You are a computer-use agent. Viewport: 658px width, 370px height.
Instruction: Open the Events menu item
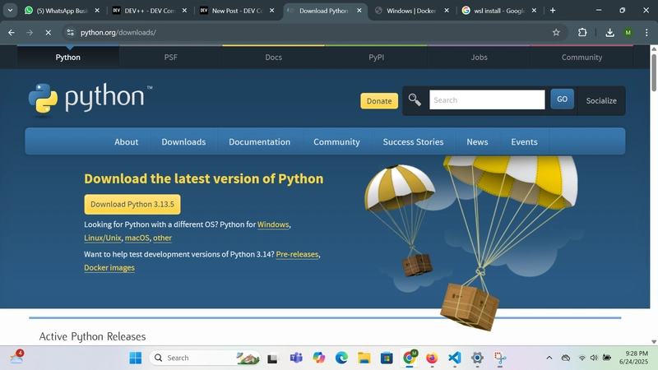(524, 141)
